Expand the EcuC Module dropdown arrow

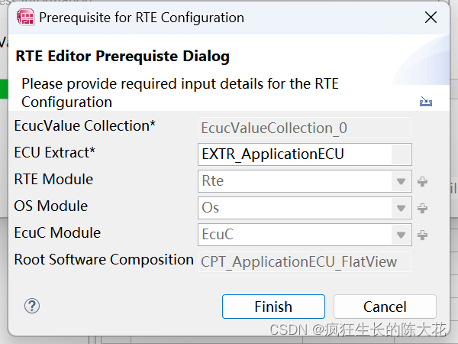click(x=401, y=235)
